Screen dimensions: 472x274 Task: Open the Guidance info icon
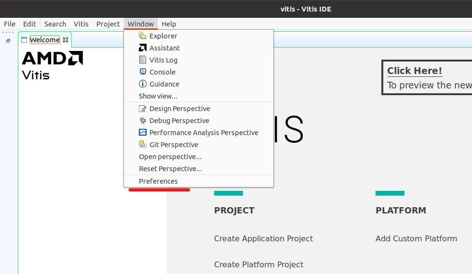(142, 84)
